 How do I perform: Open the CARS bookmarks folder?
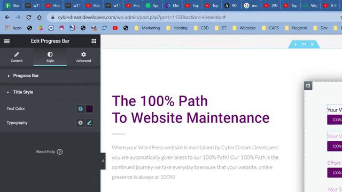pyautogui.click(x=270, y=28)
